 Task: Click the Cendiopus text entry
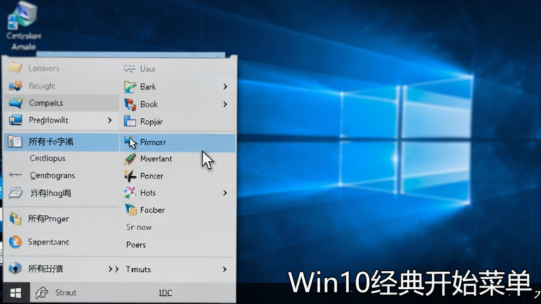(x=48, y=158)
